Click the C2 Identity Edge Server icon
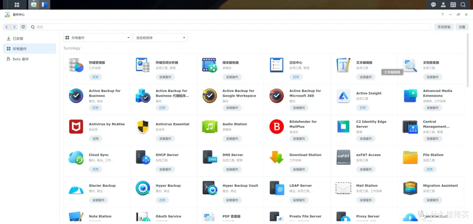The image size is (473, 224). point(344,126)
